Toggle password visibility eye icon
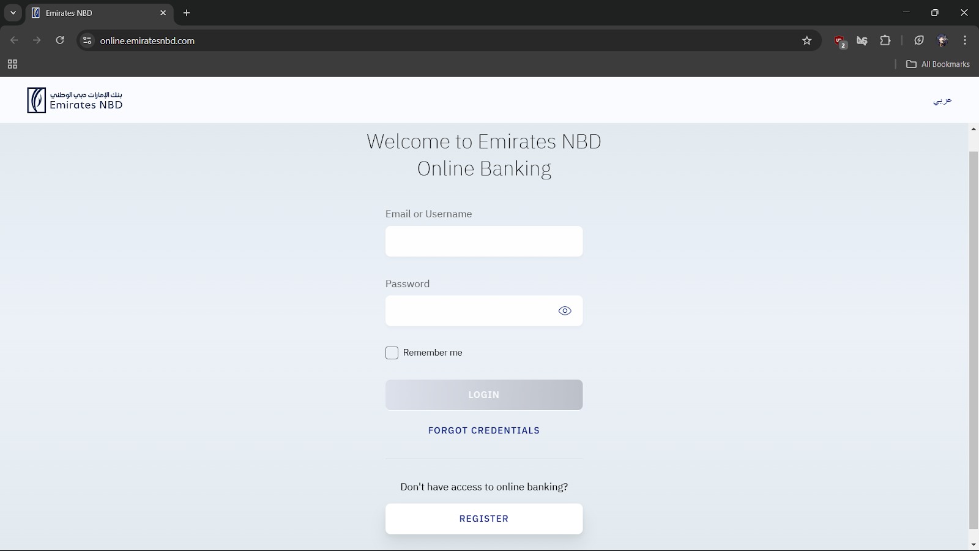Viewport: 979px width, 551px height. point(565,311)
